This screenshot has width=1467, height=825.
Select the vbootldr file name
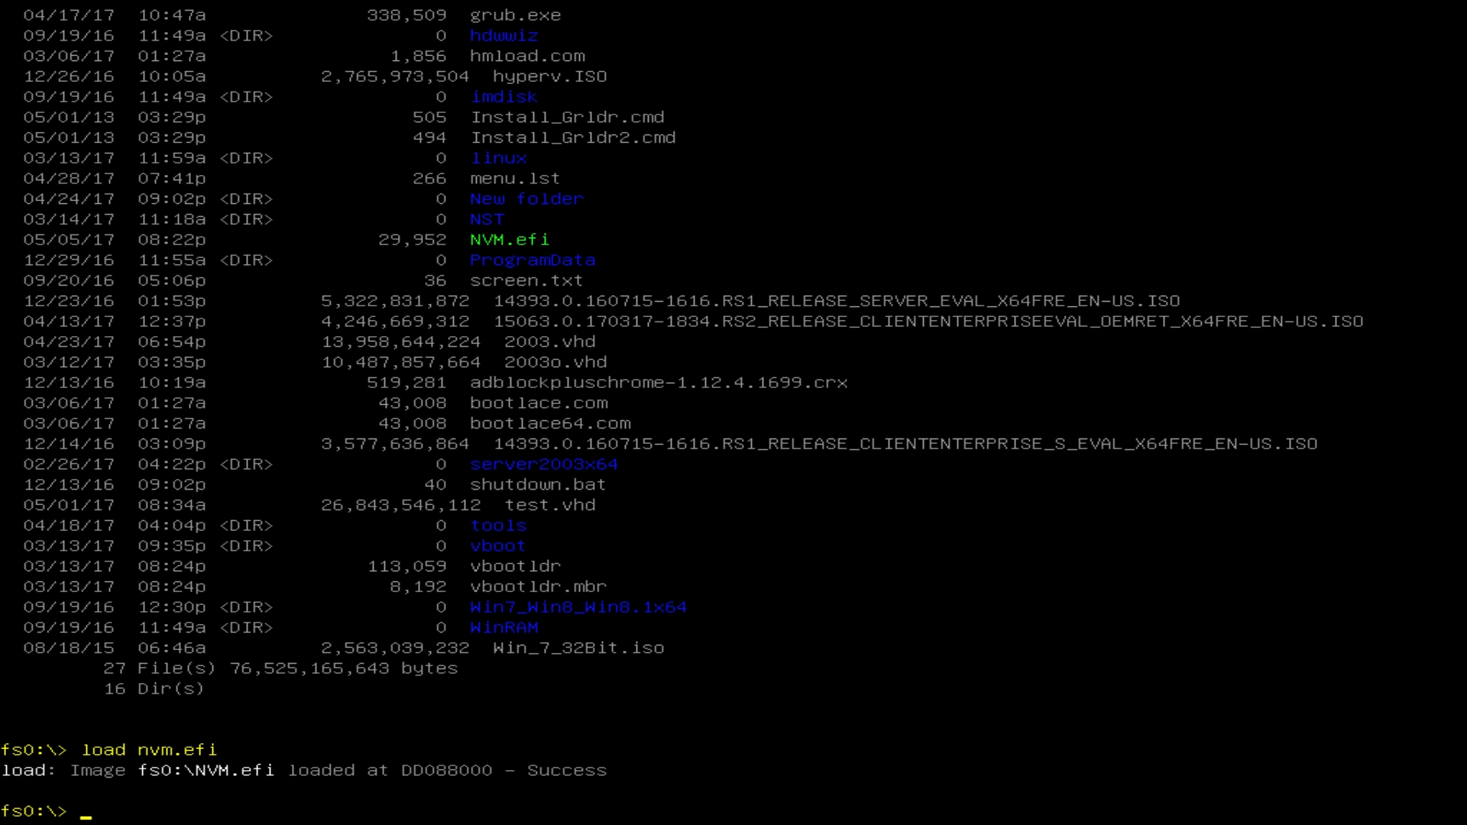click(515, 567)
